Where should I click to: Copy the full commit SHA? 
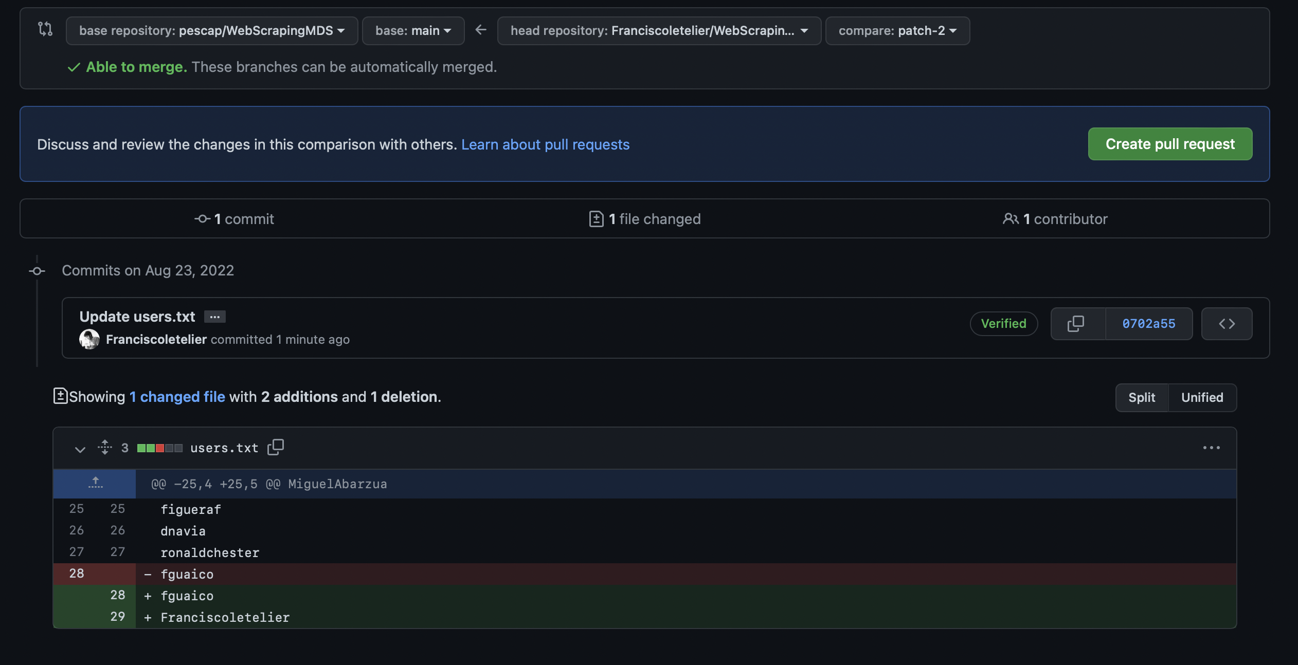1076,324
